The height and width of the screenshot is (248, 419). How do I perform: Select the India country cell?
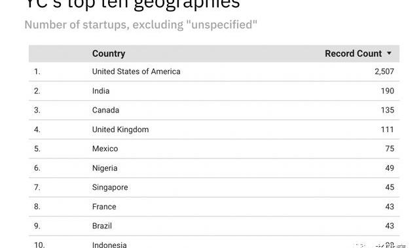101,91
